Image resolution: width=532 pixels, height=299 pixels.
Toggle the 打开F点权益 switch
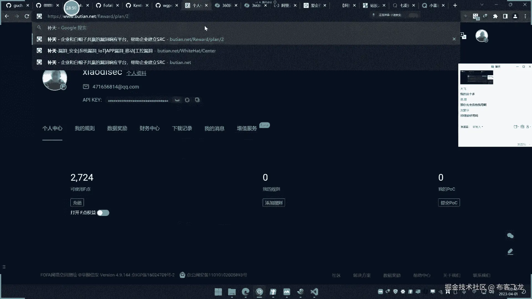103,213
